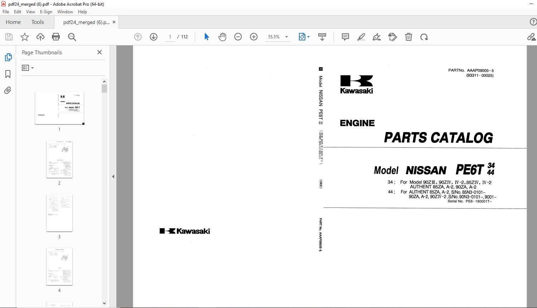Viewport: 537px width, 308px height.
Task: Open thumbnail options dropdown menu
Action: [28, 68]
